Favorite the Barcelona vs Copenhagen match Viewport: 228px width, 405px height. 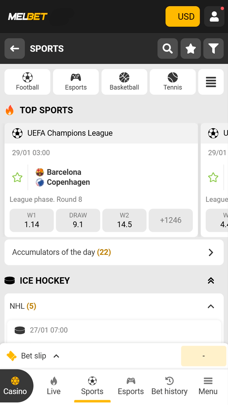17,178
